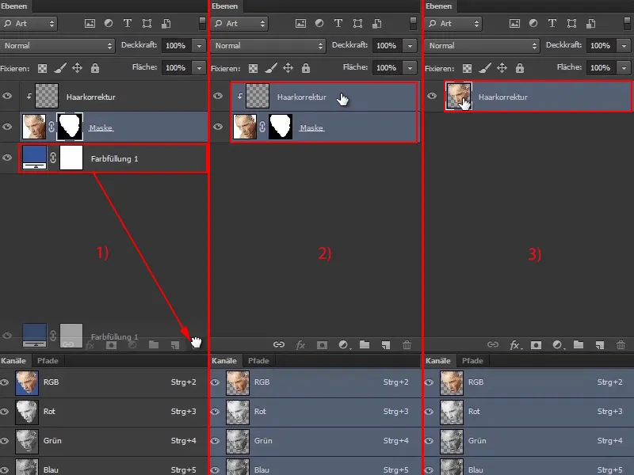
Task: Open Fläche arrow in the right panel
Action: (624, 68)
